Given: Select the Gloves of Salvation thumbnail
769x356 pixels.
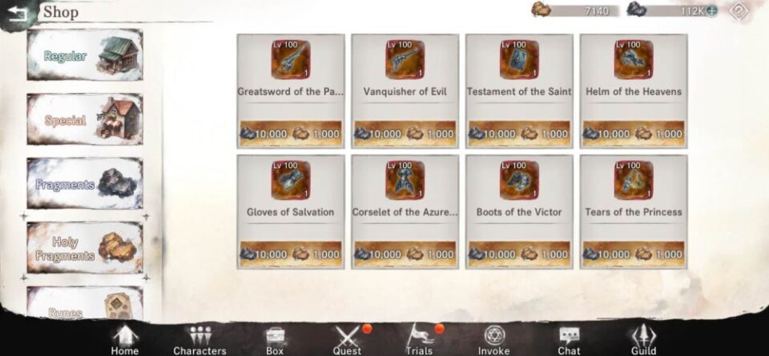Looking at the screenshot, I should [290, 180].
